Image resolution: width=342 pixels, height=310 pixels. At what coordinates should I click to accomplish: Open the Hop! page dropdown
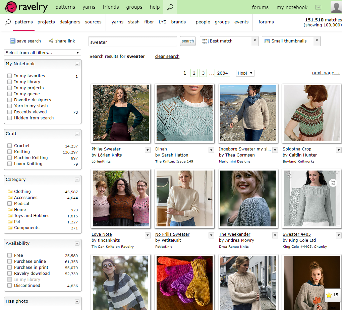pyautogui.click(x=245, y=73)
